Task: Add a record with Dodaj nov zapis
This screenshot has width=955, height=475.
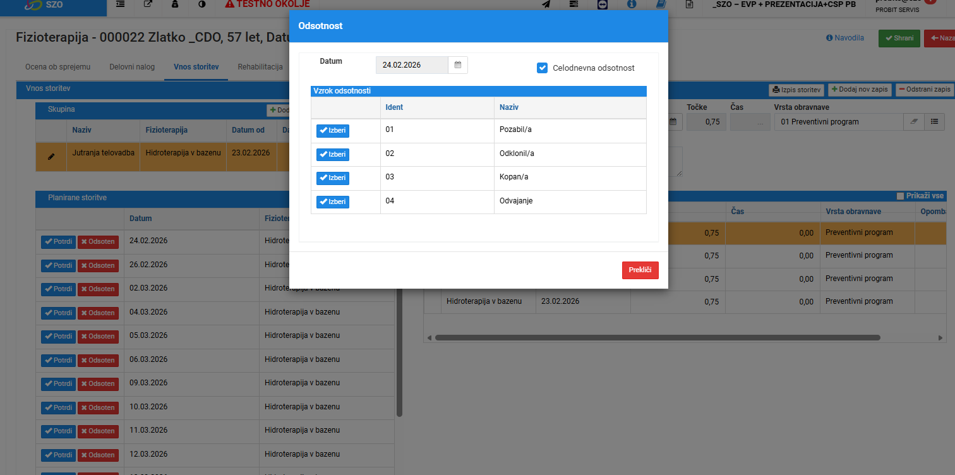Action: coord(860,90)
